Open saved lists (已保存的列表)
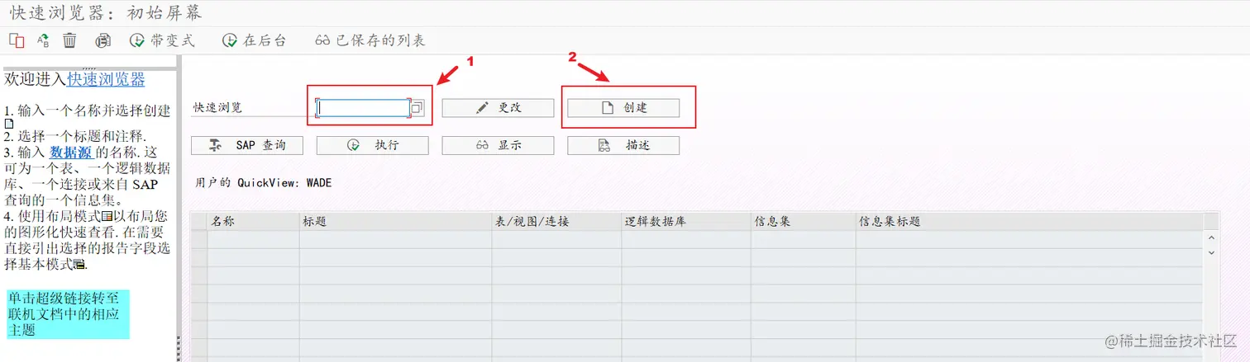This screenshot has height=362, width=1250. [370, 40]
